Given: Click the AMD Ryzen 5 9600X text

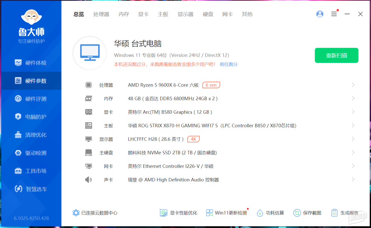Looking at the screenshot, I should [x=163, y=85].
